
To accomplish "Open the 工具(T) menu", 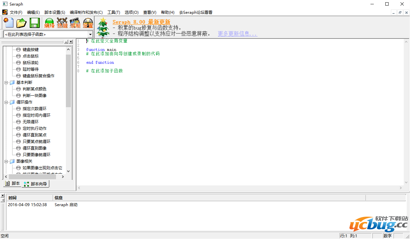I will coord(114,12).
